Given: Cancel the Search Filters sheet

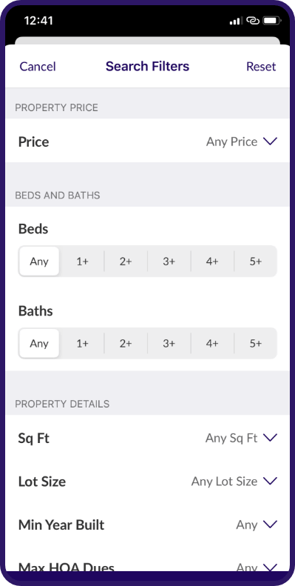Looking at the screenshot, I should pyautogui.click(x=38, y=67).
